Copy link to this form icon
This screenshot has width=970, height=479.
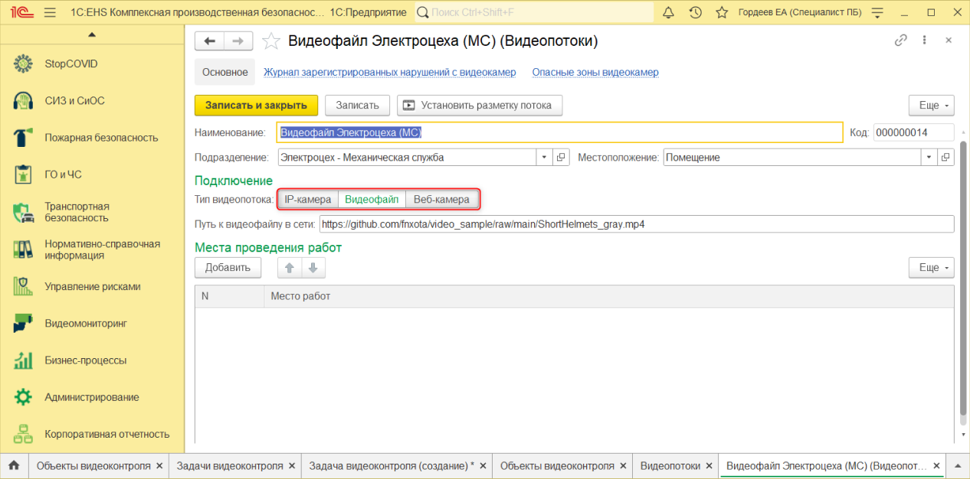pos(901,41)
